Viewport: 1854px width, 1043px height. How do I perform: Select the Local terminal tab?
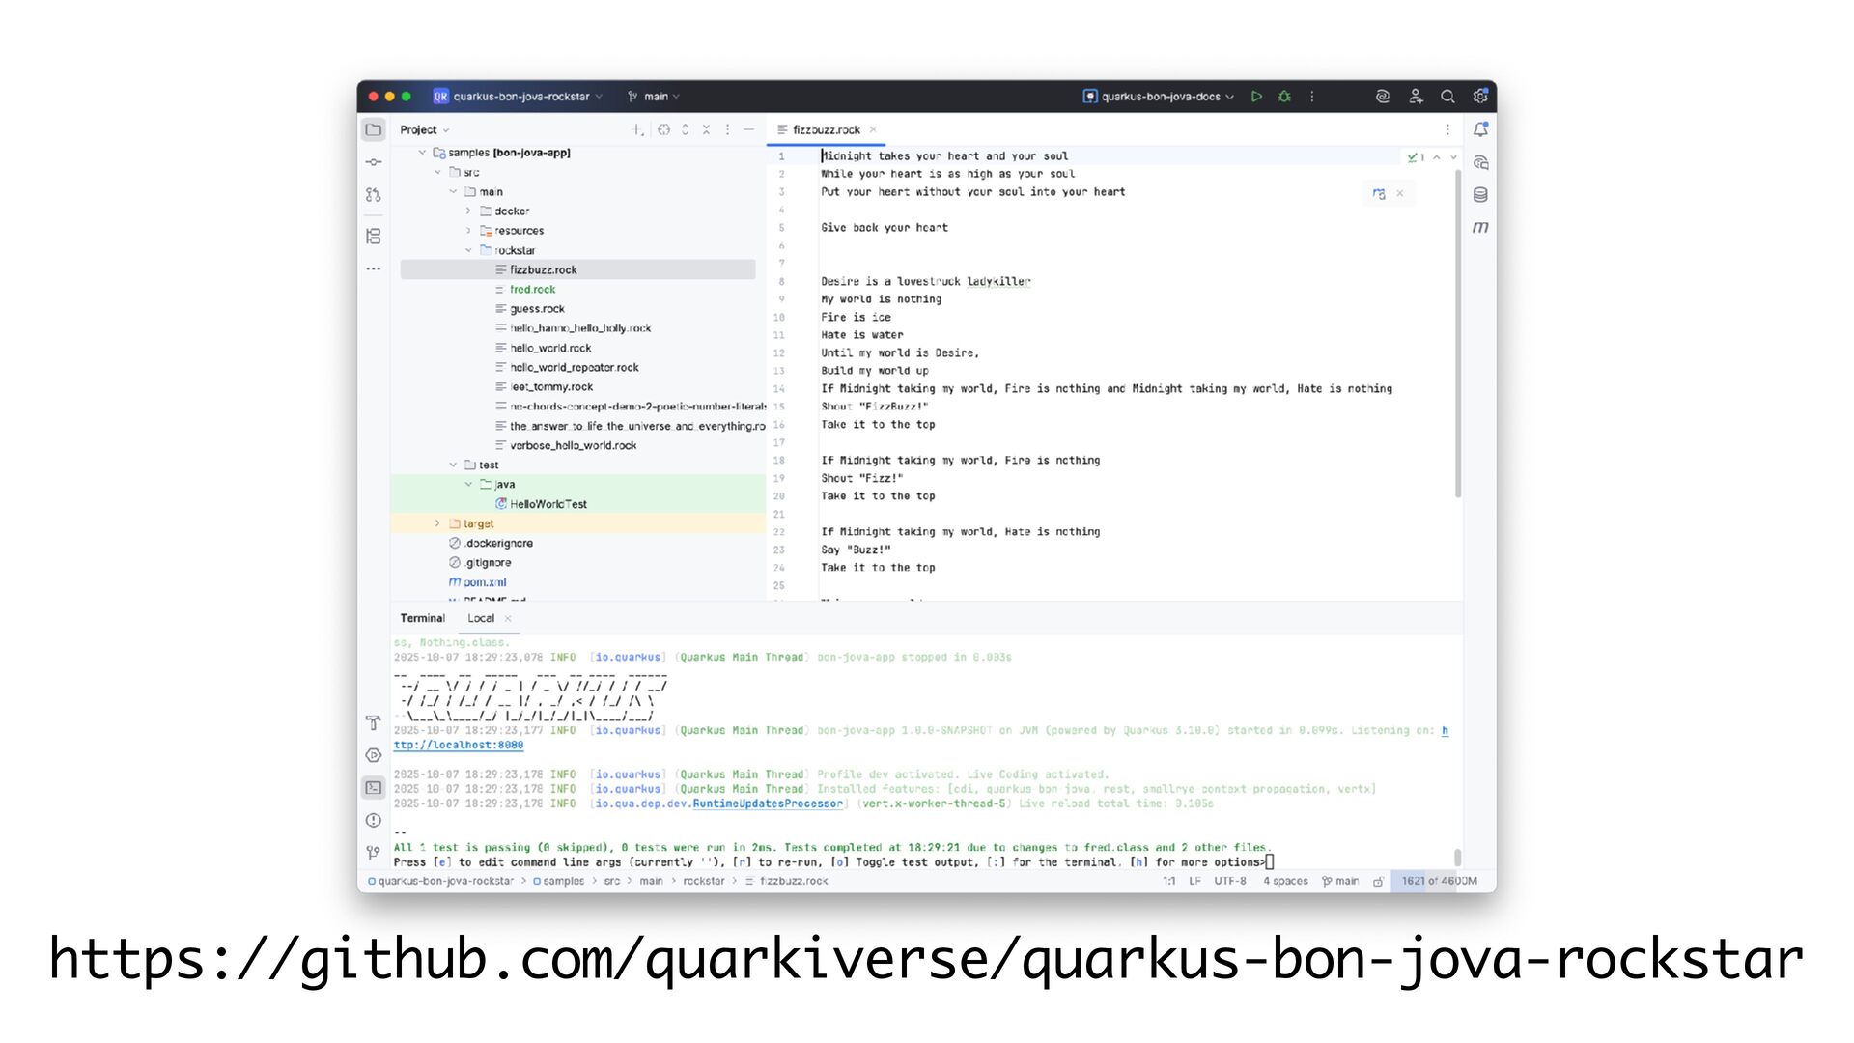(481, 619)
